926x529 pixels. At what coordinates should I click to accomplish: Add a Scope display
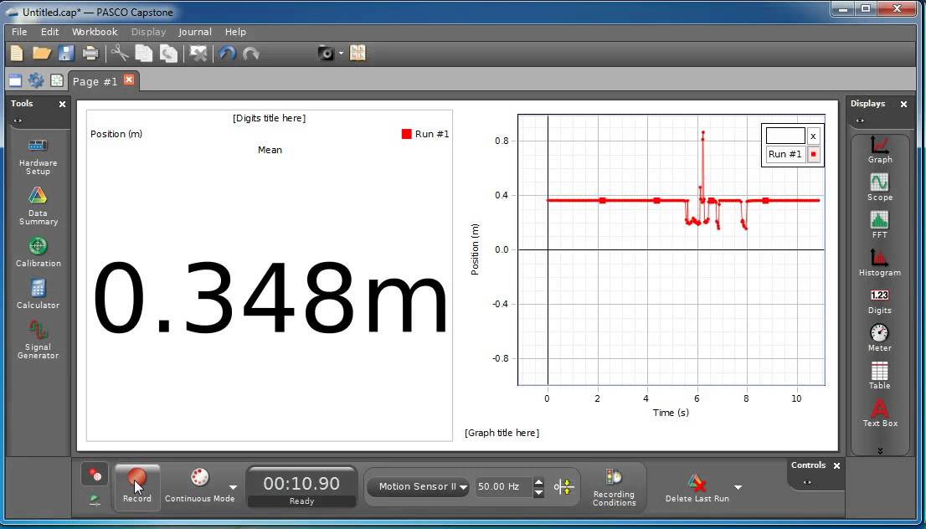click(880, 187)
